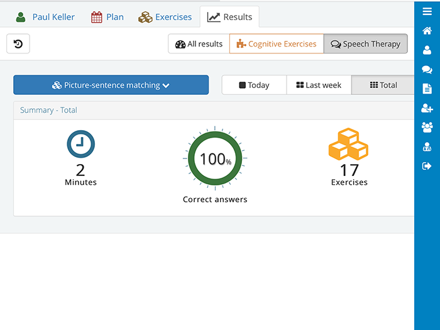Open the hamburger menu in the sidebar
440x330 pixels.
point(427,11)
